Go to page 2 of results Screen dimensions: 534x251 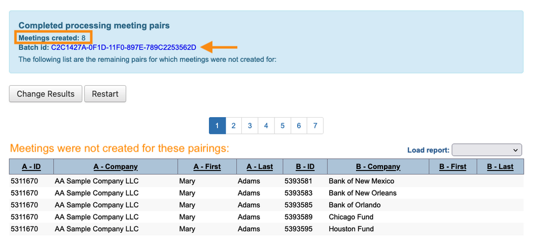(233, 126)
